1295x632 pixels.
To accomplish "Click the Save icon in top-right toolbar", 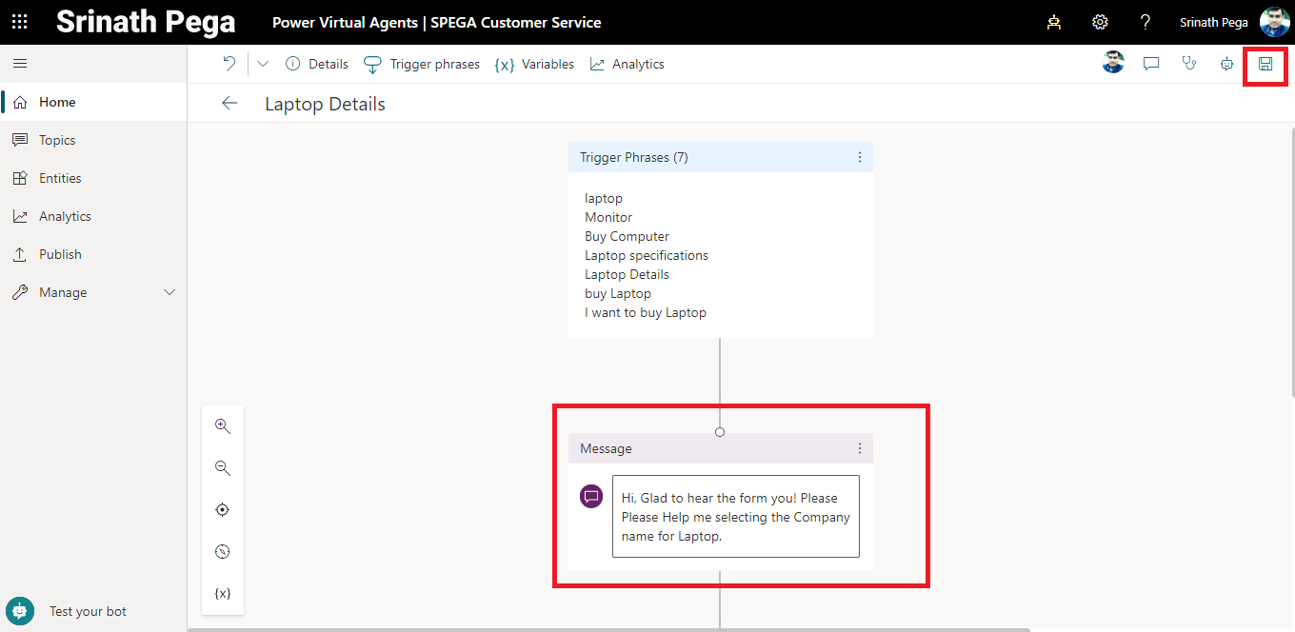I will tap(1265, 65).
